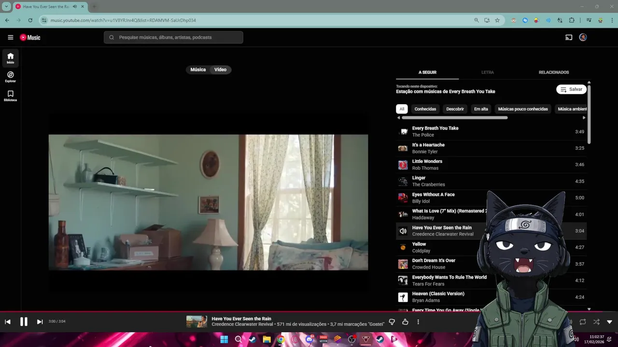Toggle shuffle on the queue

596,322
